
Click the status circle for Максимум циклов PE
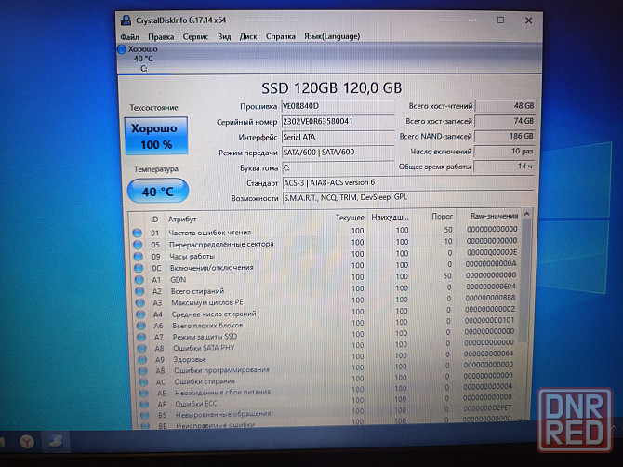coord(140,303)
